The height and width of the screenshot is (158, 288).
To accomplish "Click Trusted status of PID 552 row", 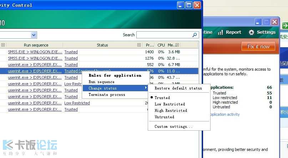I will 71,65.
